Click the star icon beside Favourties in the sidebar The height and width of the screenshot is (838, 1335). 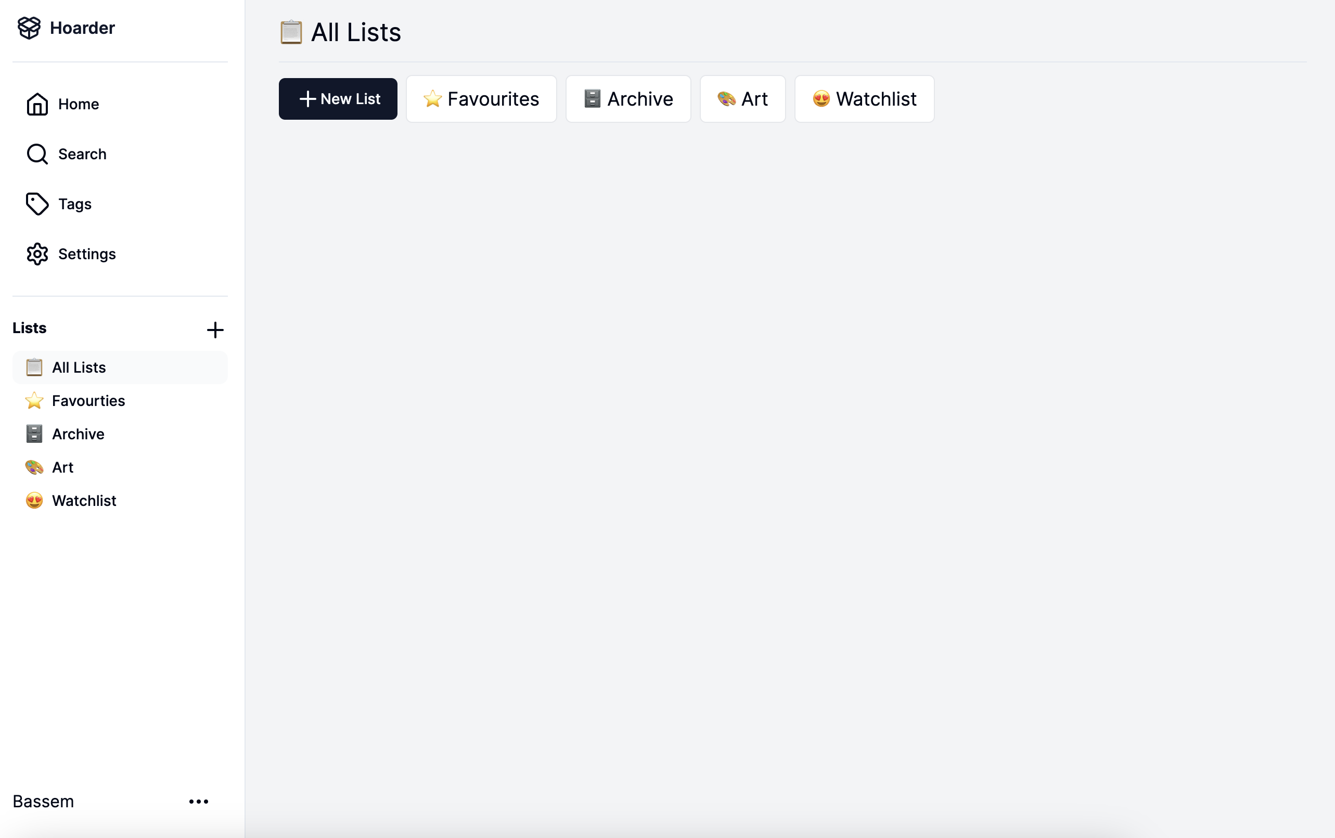pos(34,400)
